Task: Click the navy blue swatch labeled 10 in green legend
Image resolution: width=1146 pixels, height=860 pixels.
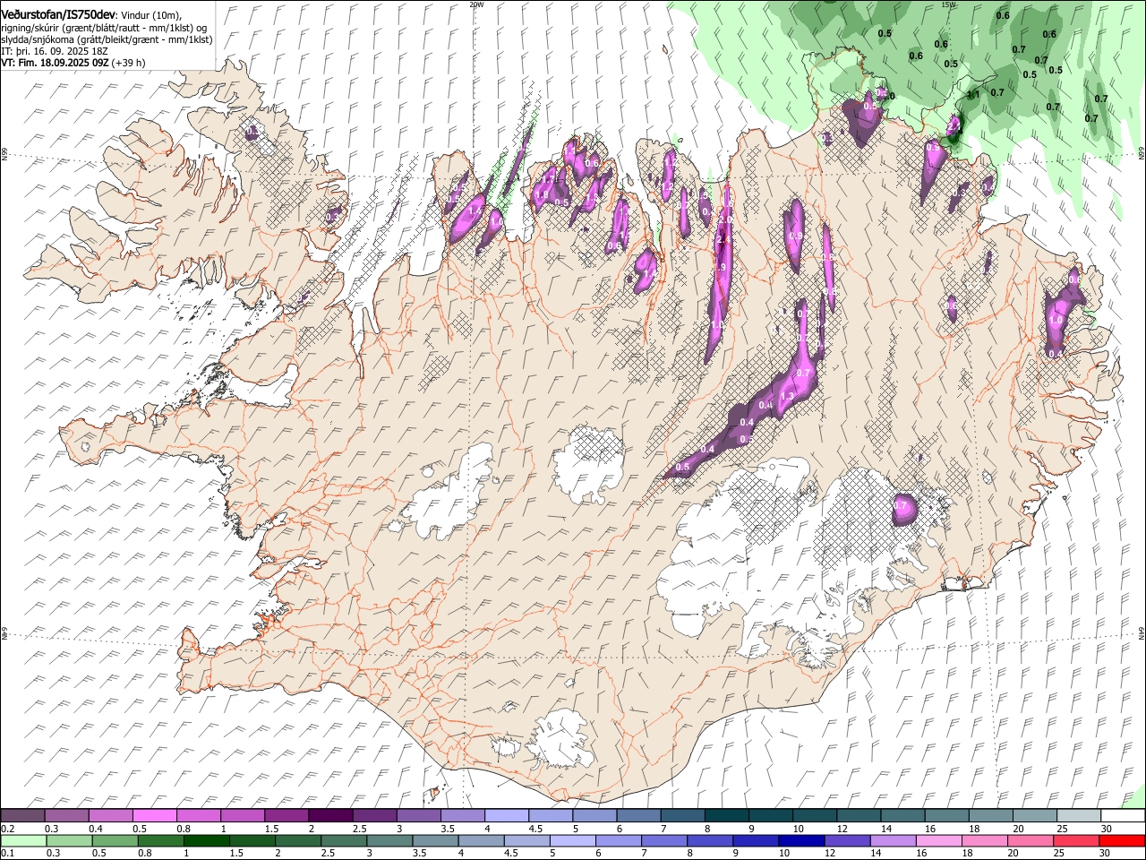Action: point(801,841)
